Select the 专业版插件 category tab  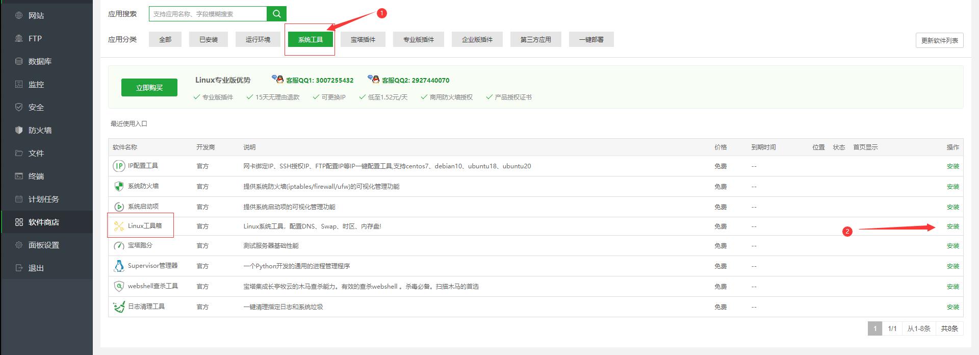[419, 39]
